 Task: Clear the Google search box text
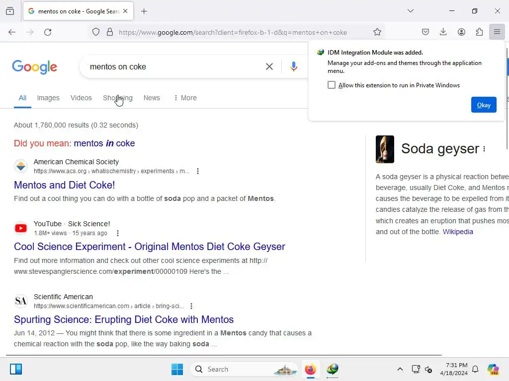269,67
